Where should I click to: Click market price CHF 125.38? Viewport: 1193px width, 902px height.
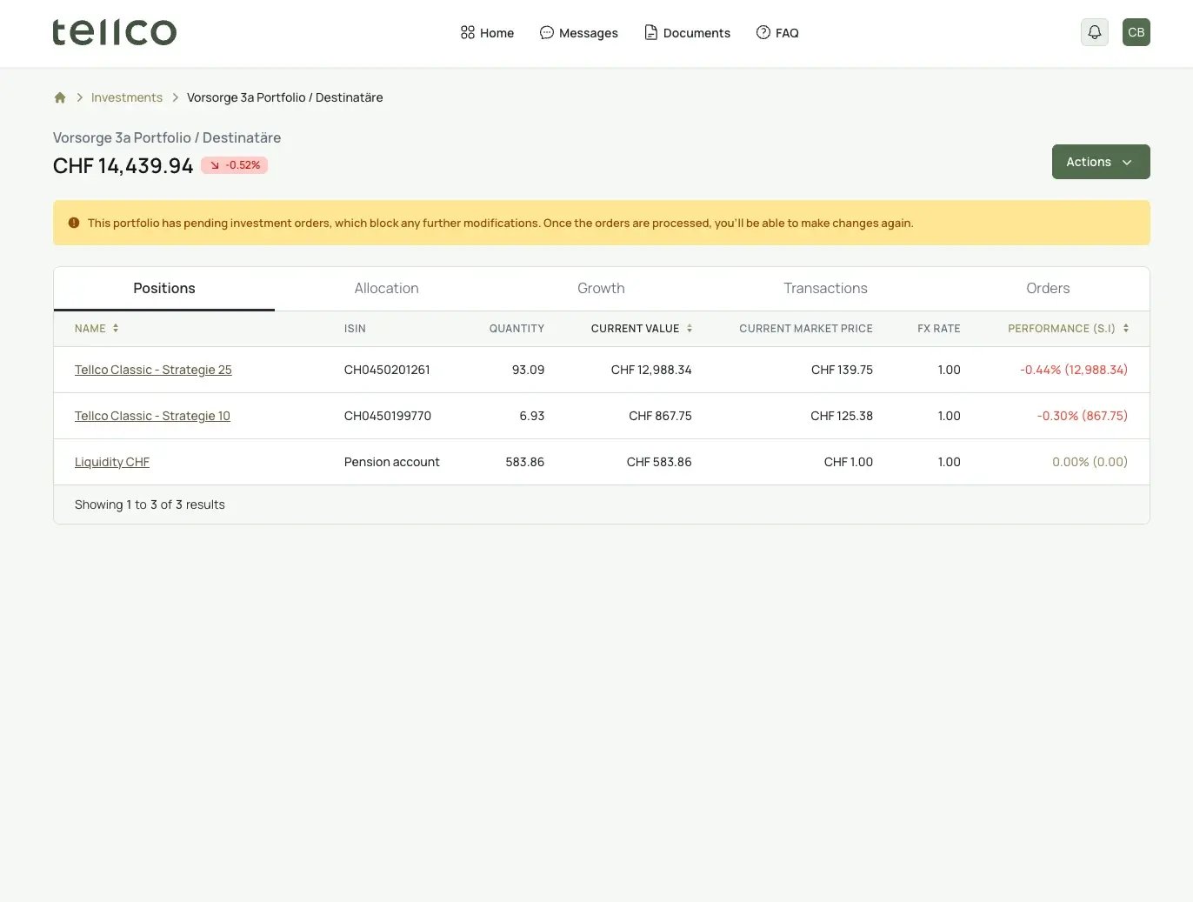(842, 416)
